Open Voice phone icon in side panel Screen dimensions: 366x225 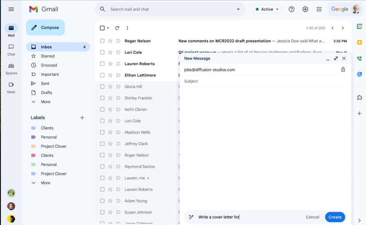tap(359, 58)
